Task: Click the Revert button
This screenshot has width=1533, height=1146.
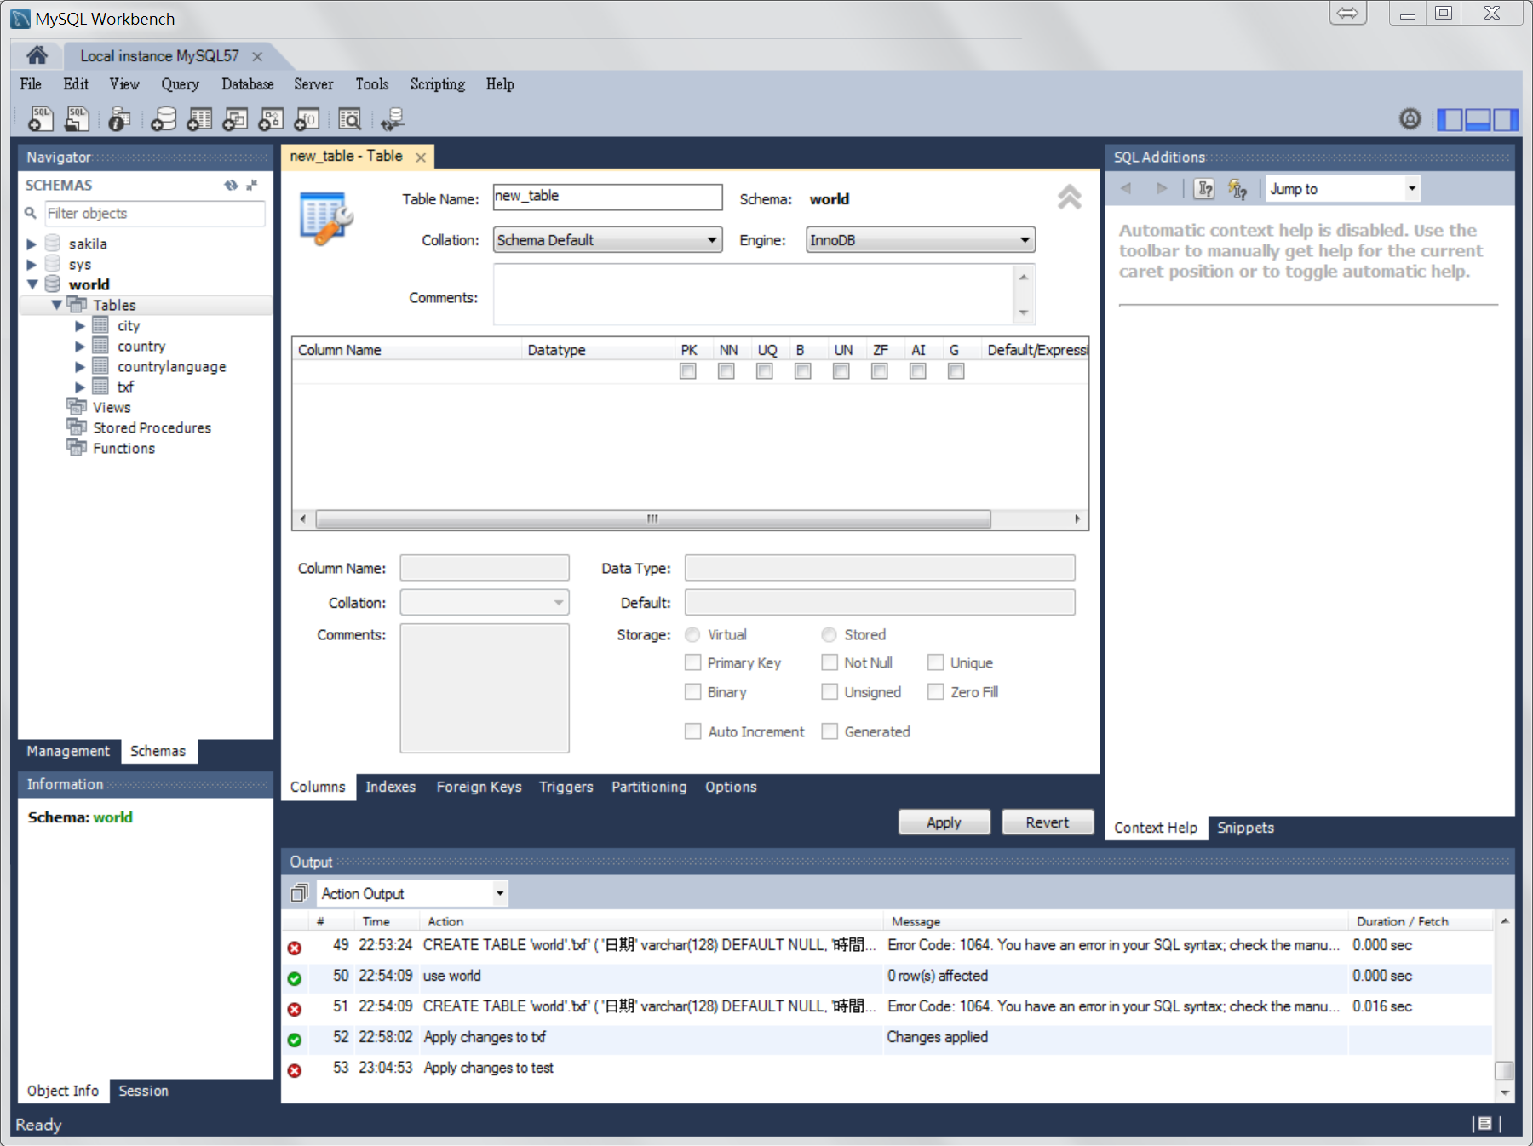Action: pyautogui.click(x=1048, y=822)
